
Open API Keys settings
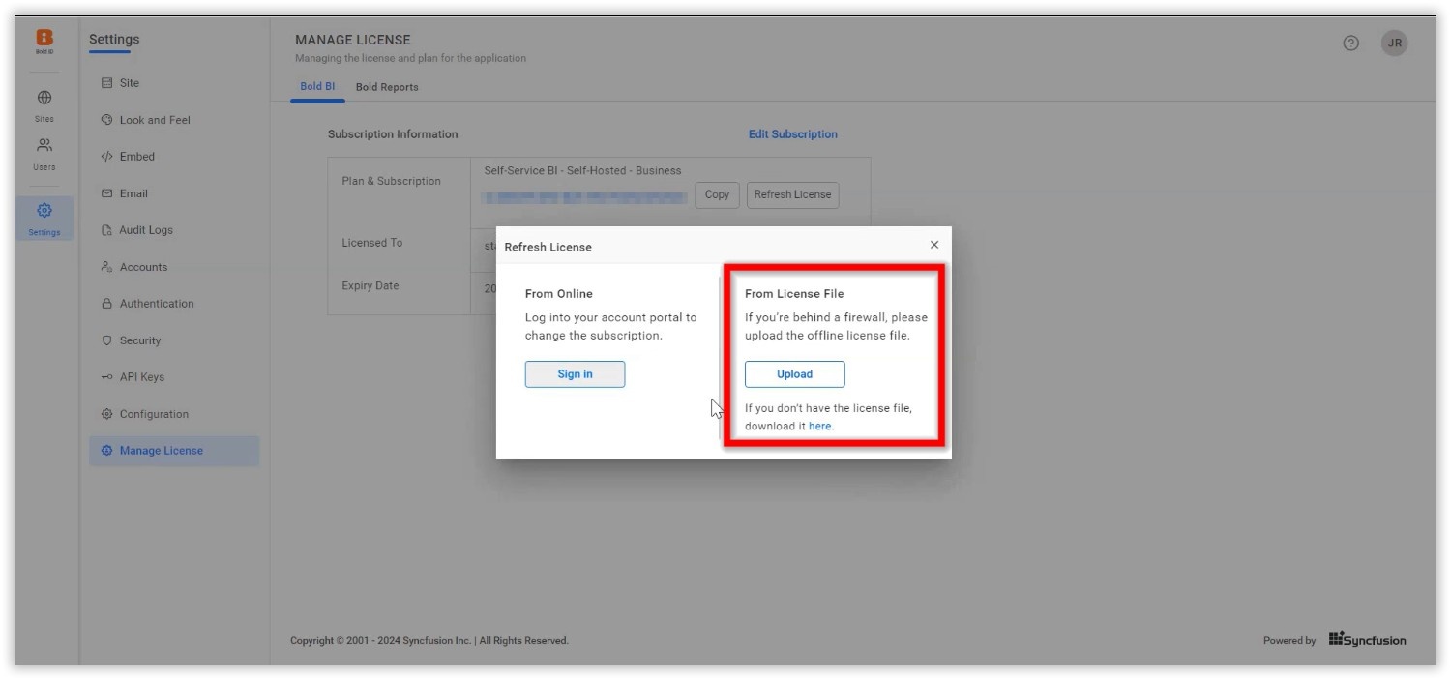point(141,377)
